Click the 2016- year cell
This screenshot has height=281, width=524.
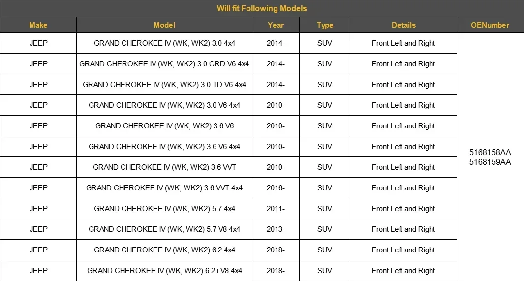tap(276, 188)
